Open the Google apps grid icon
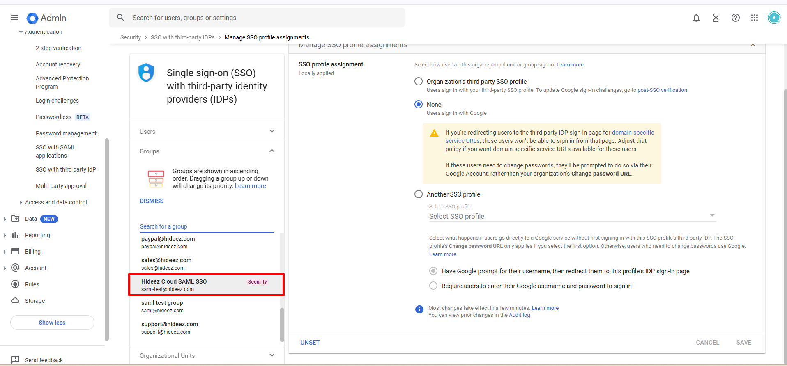 click(754, 18)
